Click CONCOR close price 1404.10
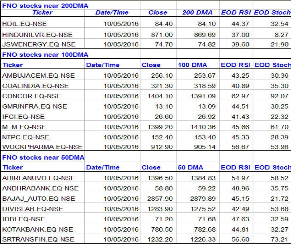 point(159,96)
